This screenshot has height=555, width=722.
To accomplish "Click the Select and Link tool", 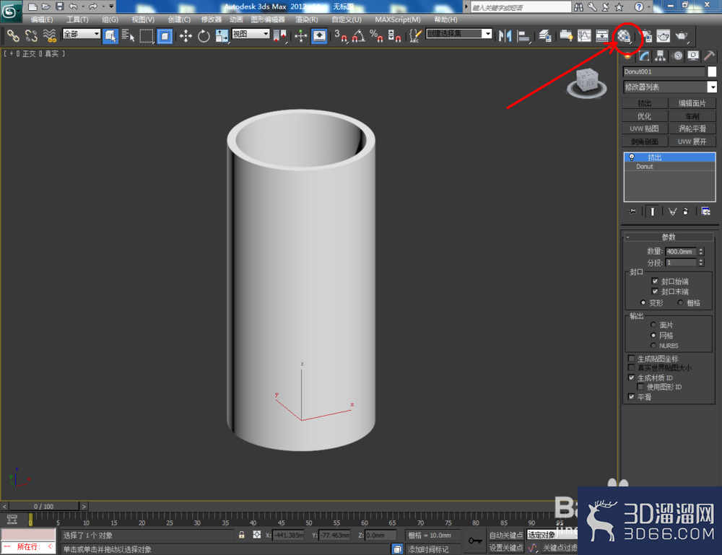I will (13, 35).
